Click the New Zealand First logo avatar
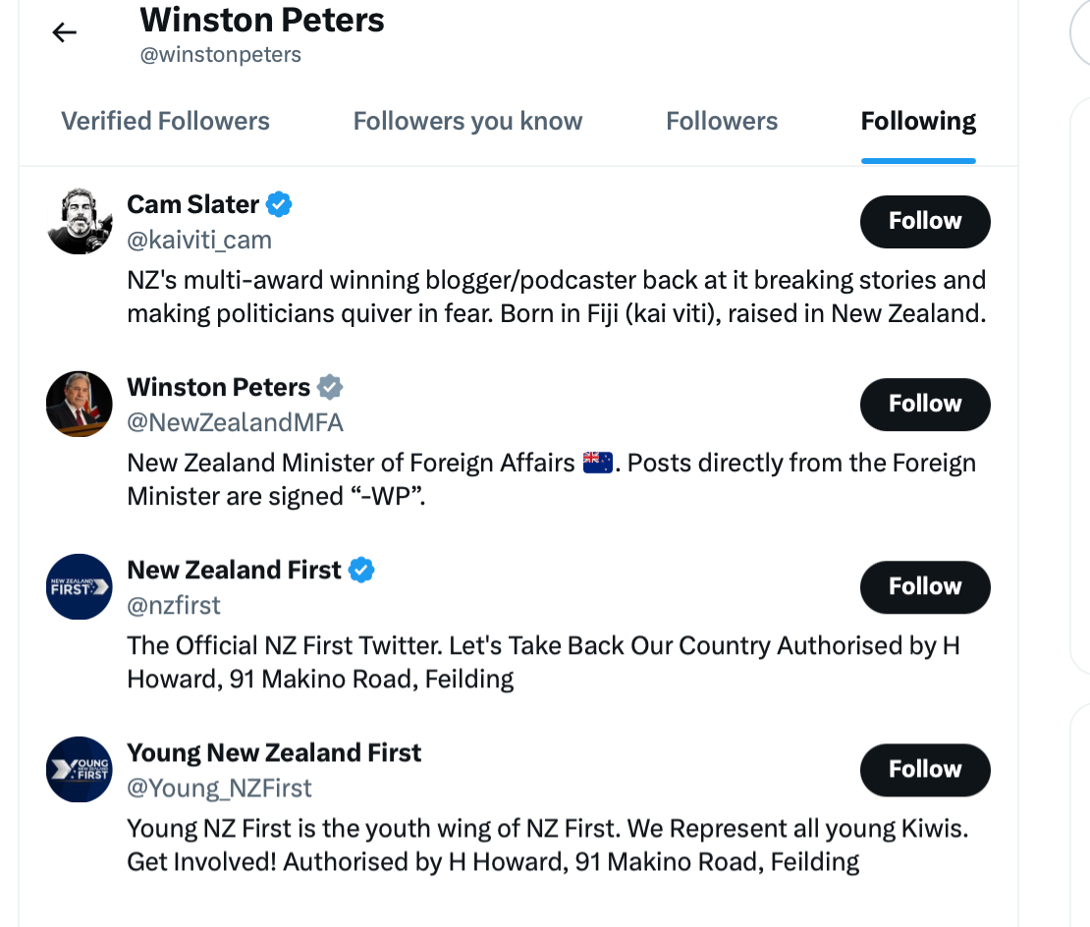 (79, 586)
